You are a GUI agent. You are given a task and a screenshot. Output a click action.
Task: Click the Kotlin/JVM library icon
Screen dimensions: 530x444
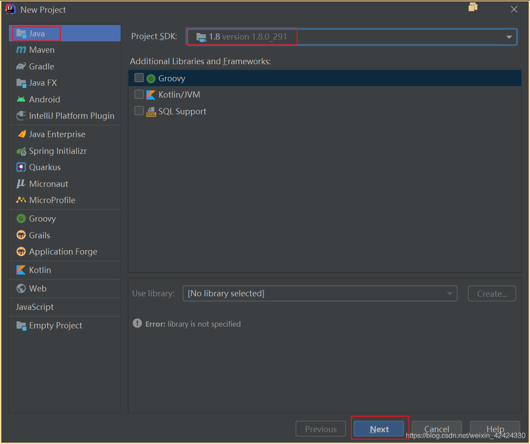[151, 95]
